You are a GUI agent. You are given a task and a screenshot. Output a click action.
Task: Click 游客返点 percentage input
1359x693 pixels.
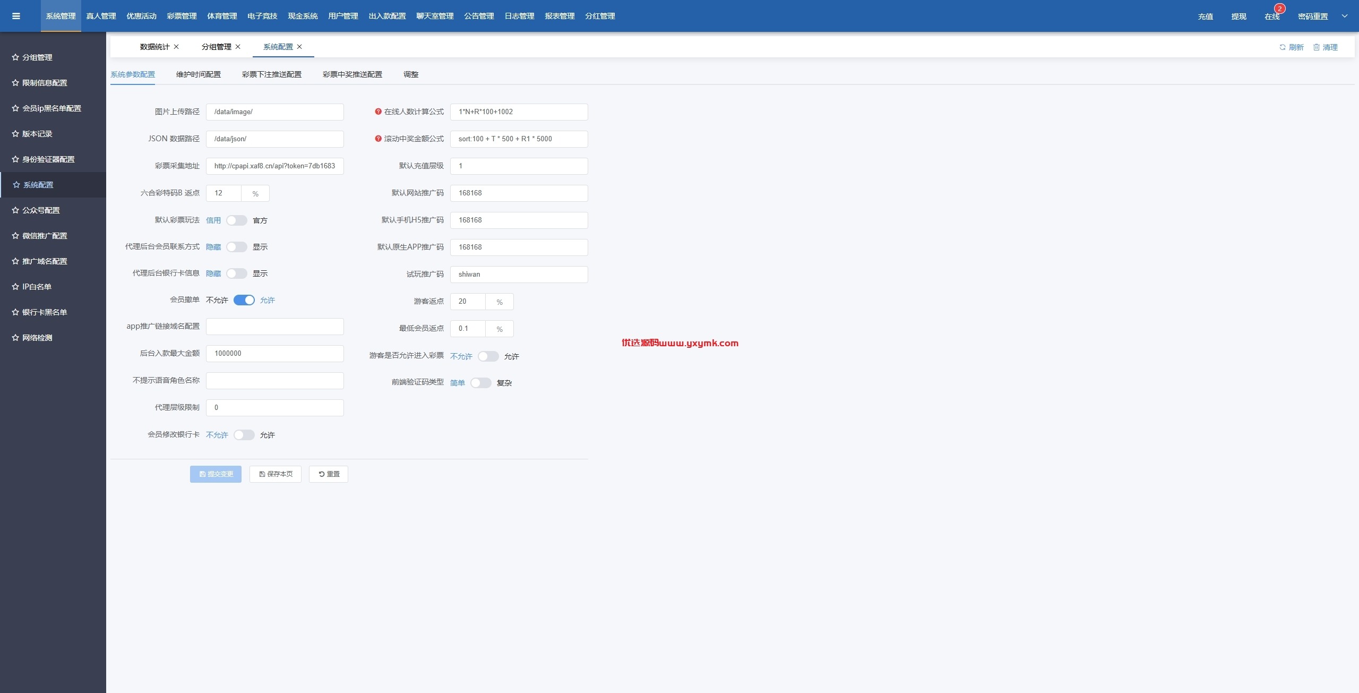(x=468, y=302)
